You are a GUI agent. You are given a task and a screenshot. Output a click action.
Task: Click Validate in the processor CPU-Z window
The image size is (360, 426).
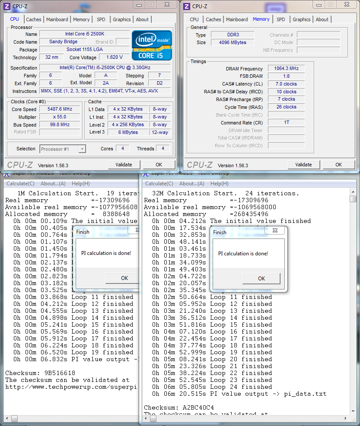(x=124, y=165)
